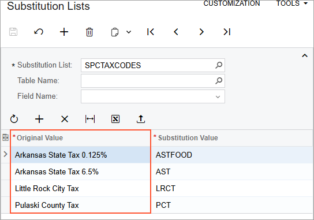Viewport: 314px width, 220px height.
Task: Add a new substitution list record
Action: coord(64,32)
